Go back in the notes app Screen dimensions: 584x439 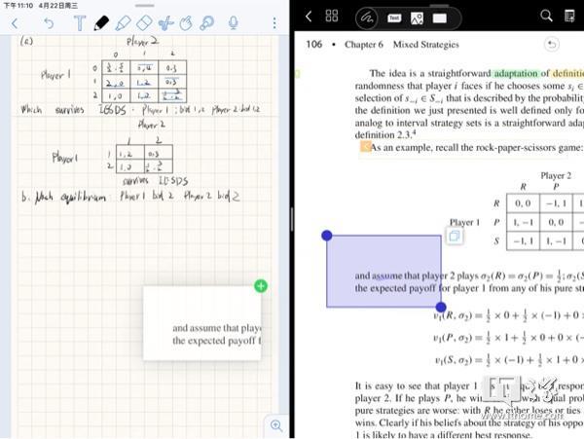click(x=15, y=23)
